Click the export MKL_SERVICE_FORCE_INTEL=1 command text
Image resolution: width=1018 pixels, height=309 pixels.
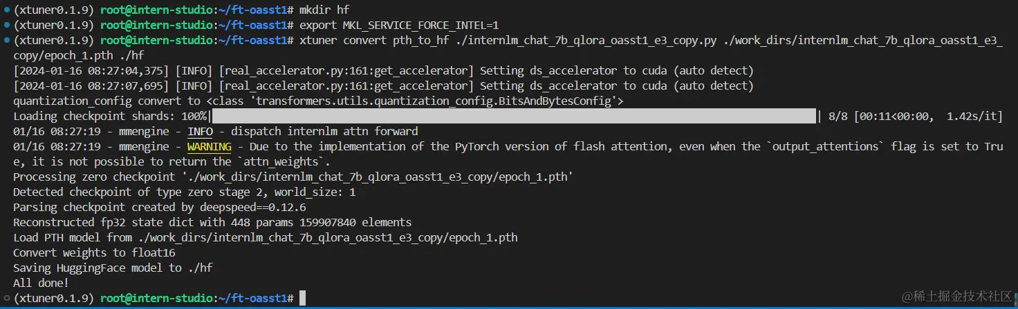[399, 26]
